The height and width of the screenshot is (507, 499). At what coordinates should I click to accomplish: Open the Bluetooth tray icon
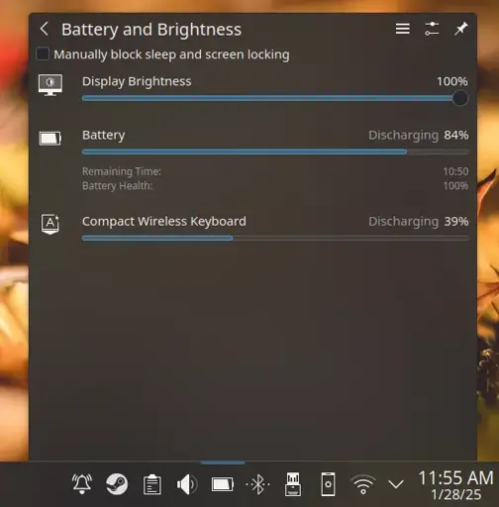pos(257,484)
